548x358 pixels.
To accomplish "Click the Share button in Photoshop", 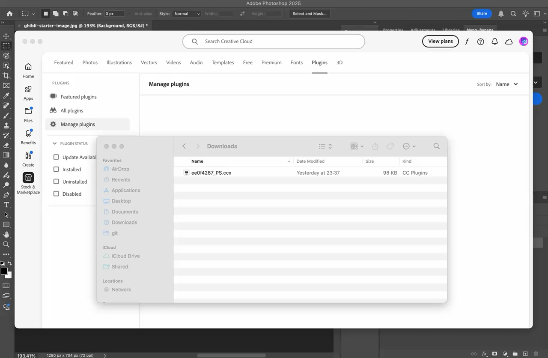I will tap(482, 13).
